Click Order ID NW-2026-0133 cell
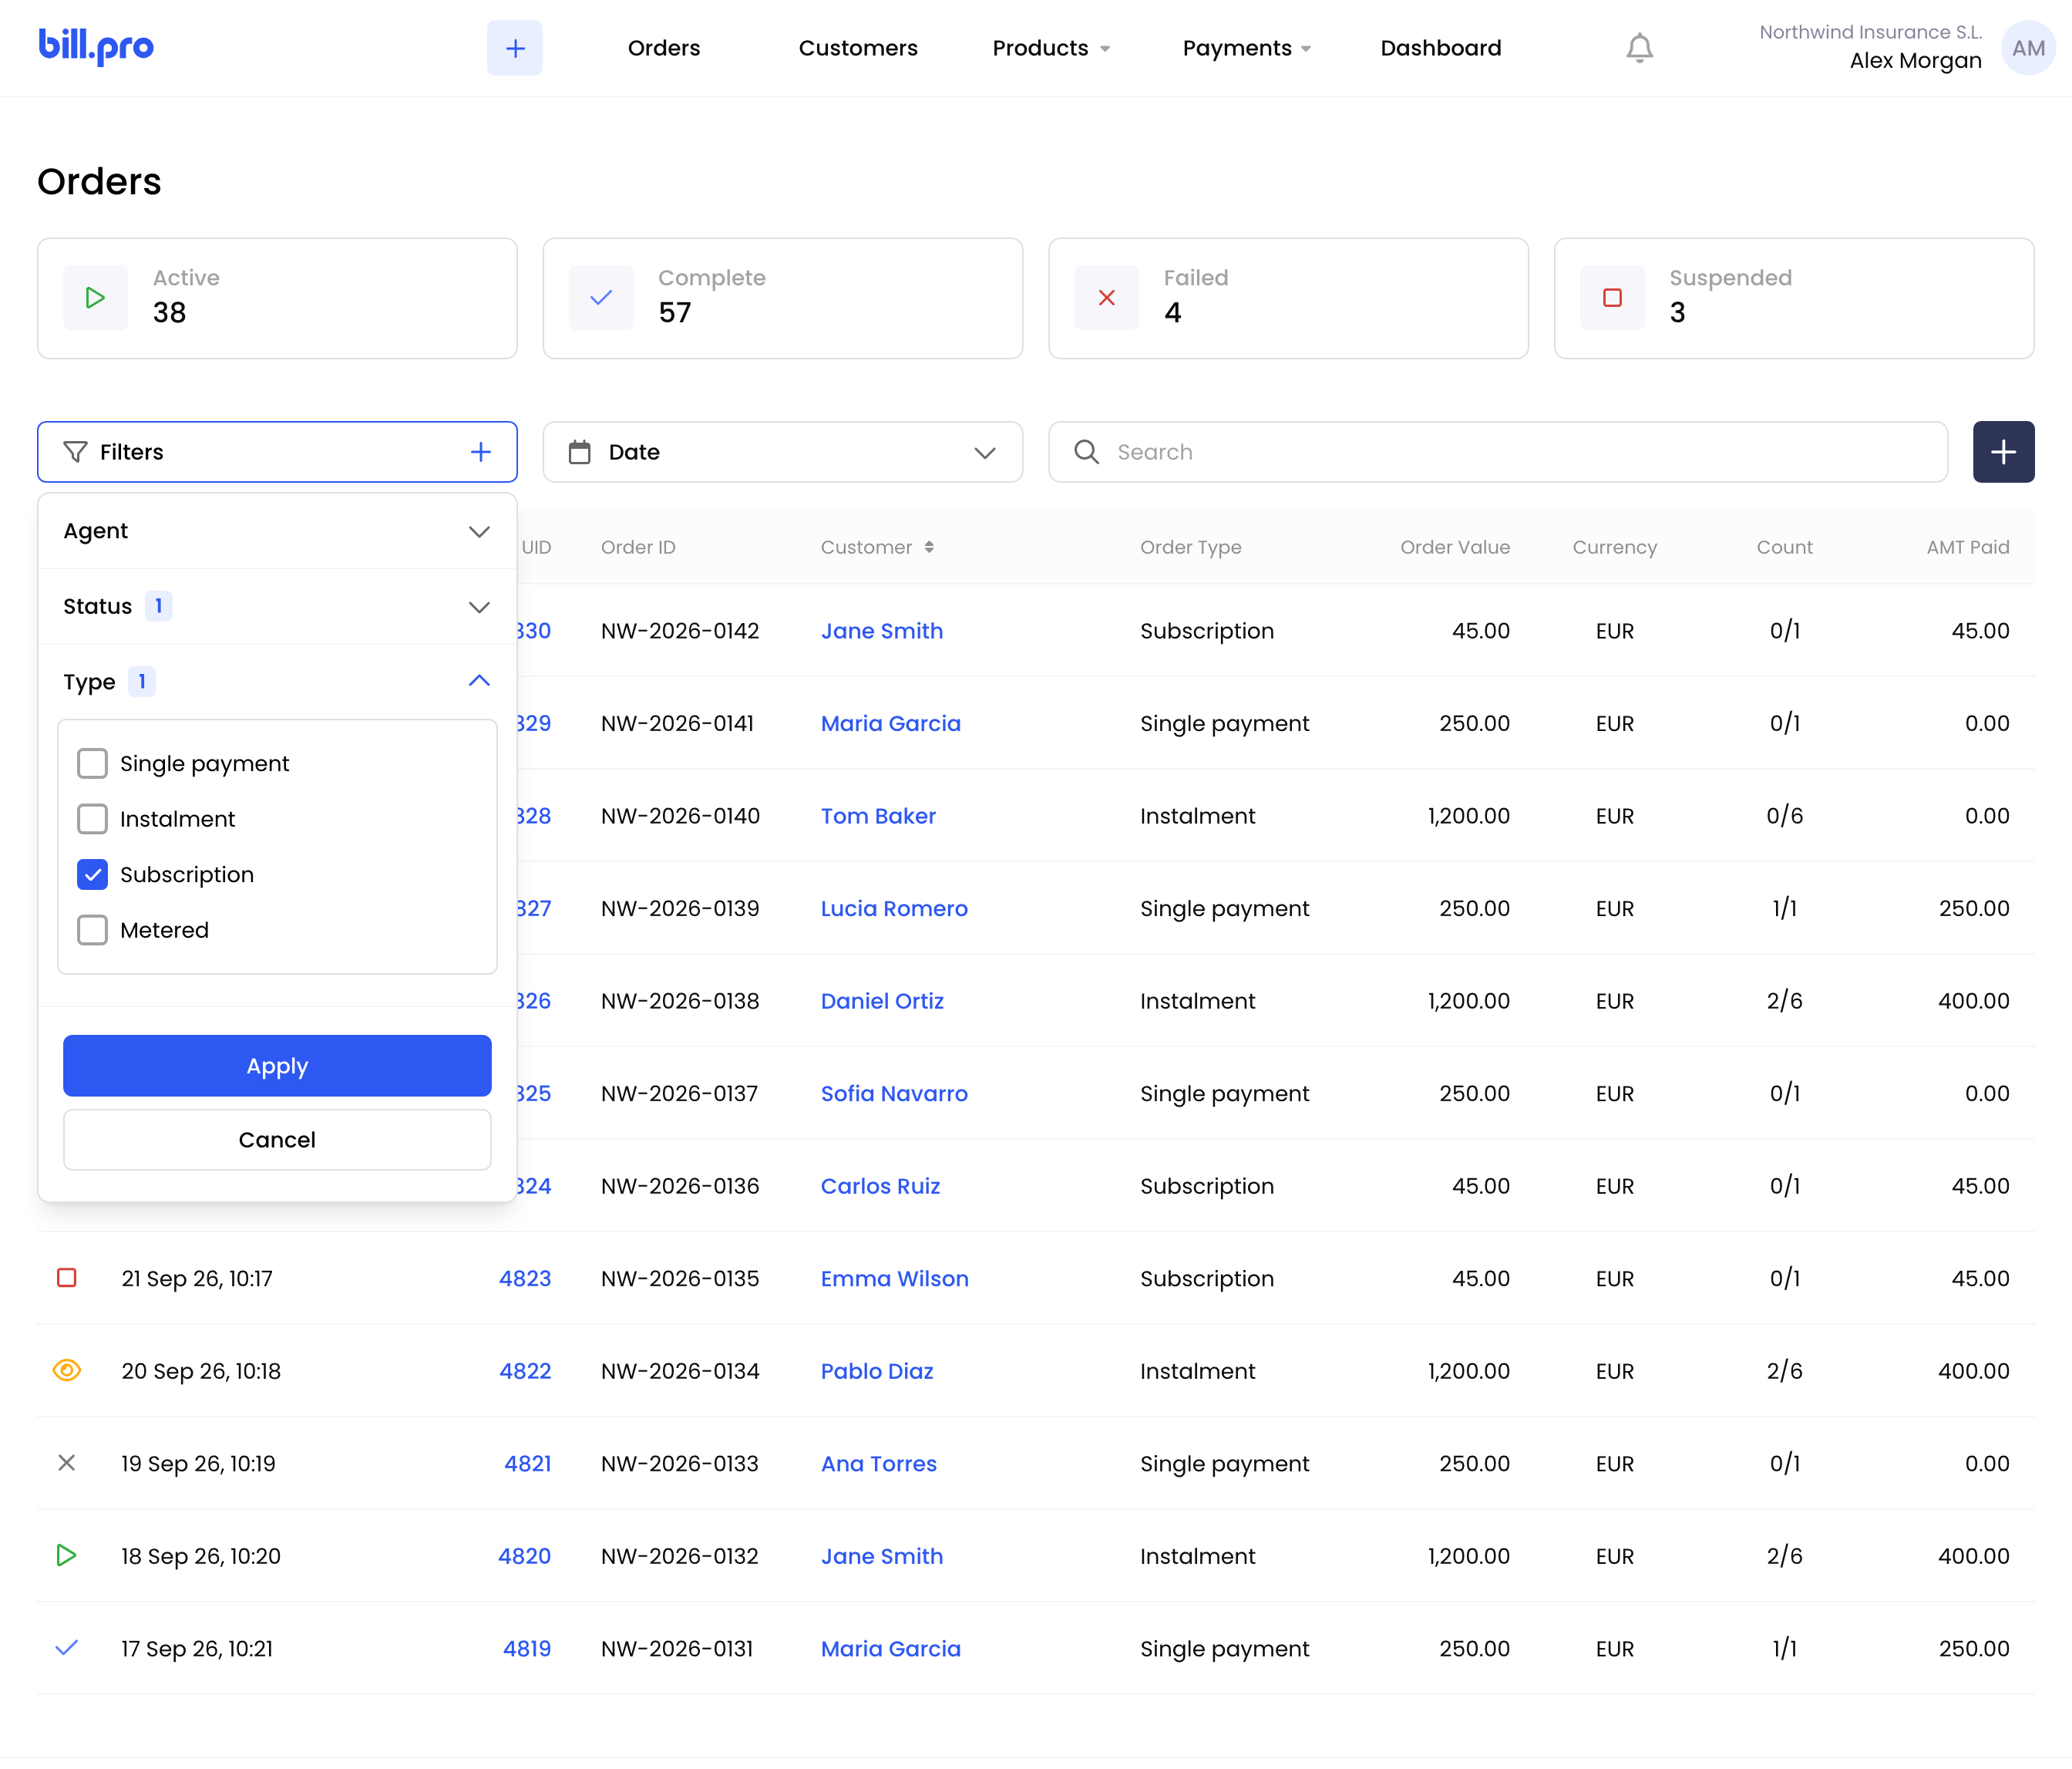 point(680,1464)
